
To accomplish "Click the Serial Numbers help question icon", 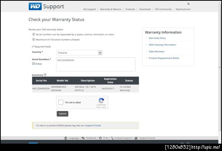I will 33,64.
